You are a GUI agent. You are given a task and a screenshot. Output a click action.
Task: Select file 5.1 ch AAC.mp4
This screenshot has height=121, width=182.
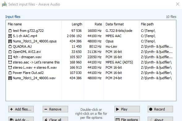pyautogui.click(x=25, y=36)
